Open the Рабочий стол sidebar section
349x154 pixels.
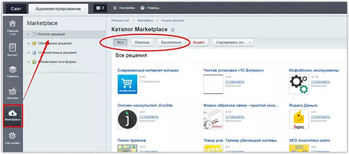(x=13, y=28)
